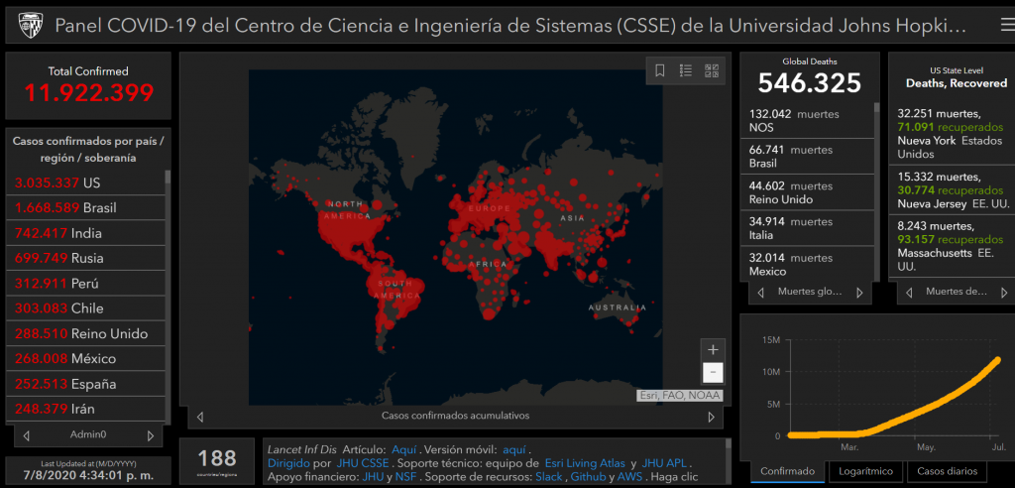Click the 188 countries count

click(x=217, y=458)
